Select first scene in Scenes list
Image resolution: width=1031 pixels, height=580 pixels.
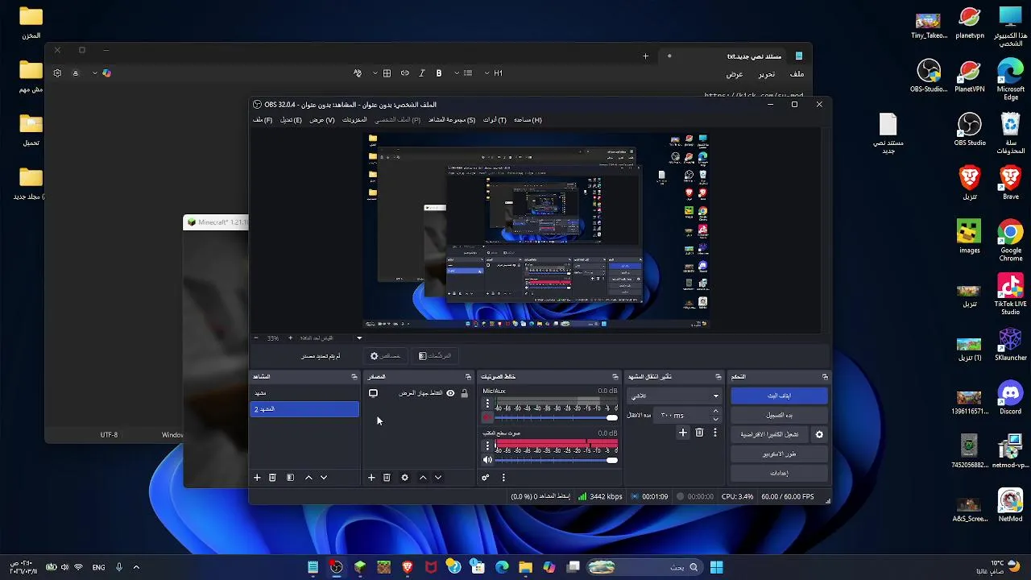pos(304,393)
